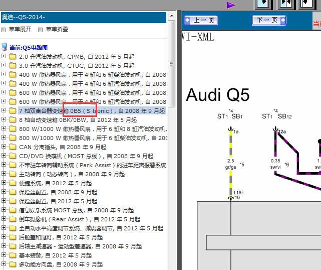
Task: Click the show-right-pane-only layout icon
Action: (x=307, y=5)
